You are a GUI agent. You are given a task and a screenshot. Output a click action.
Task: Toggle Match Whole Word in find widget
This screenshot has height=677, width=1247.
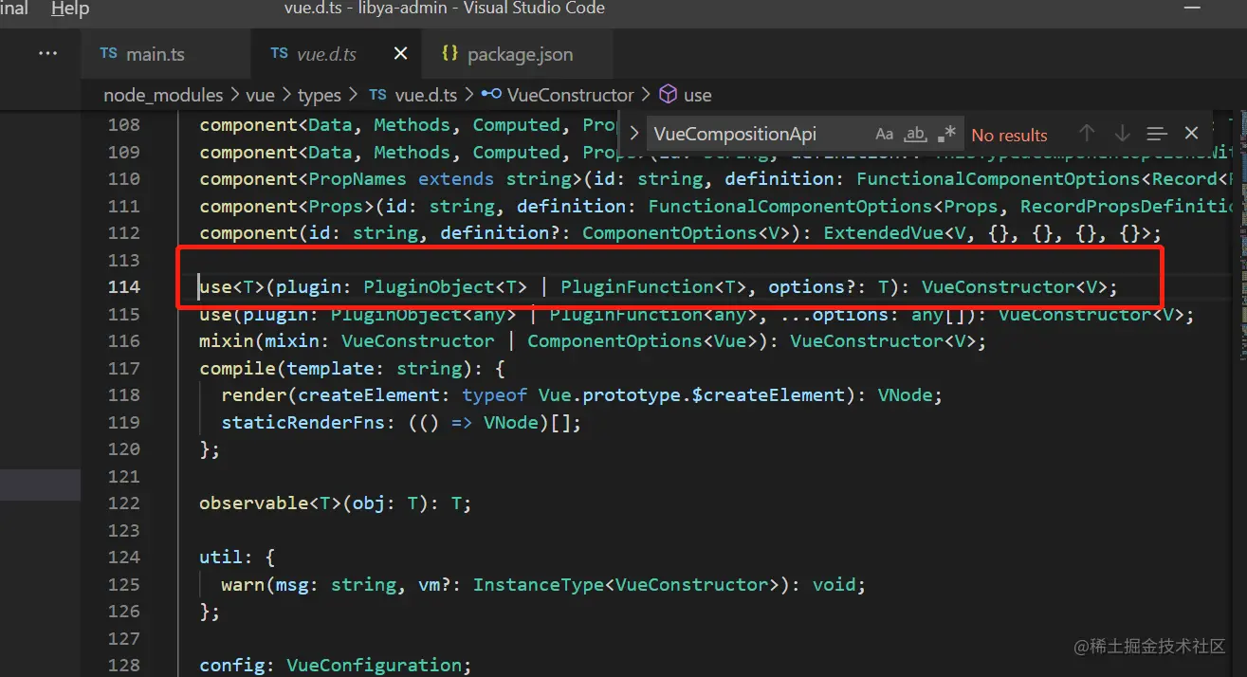pos(915,135)
